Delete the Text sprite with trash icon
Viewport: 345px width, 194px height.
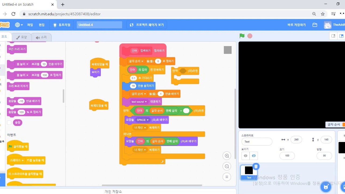[256, 167]
